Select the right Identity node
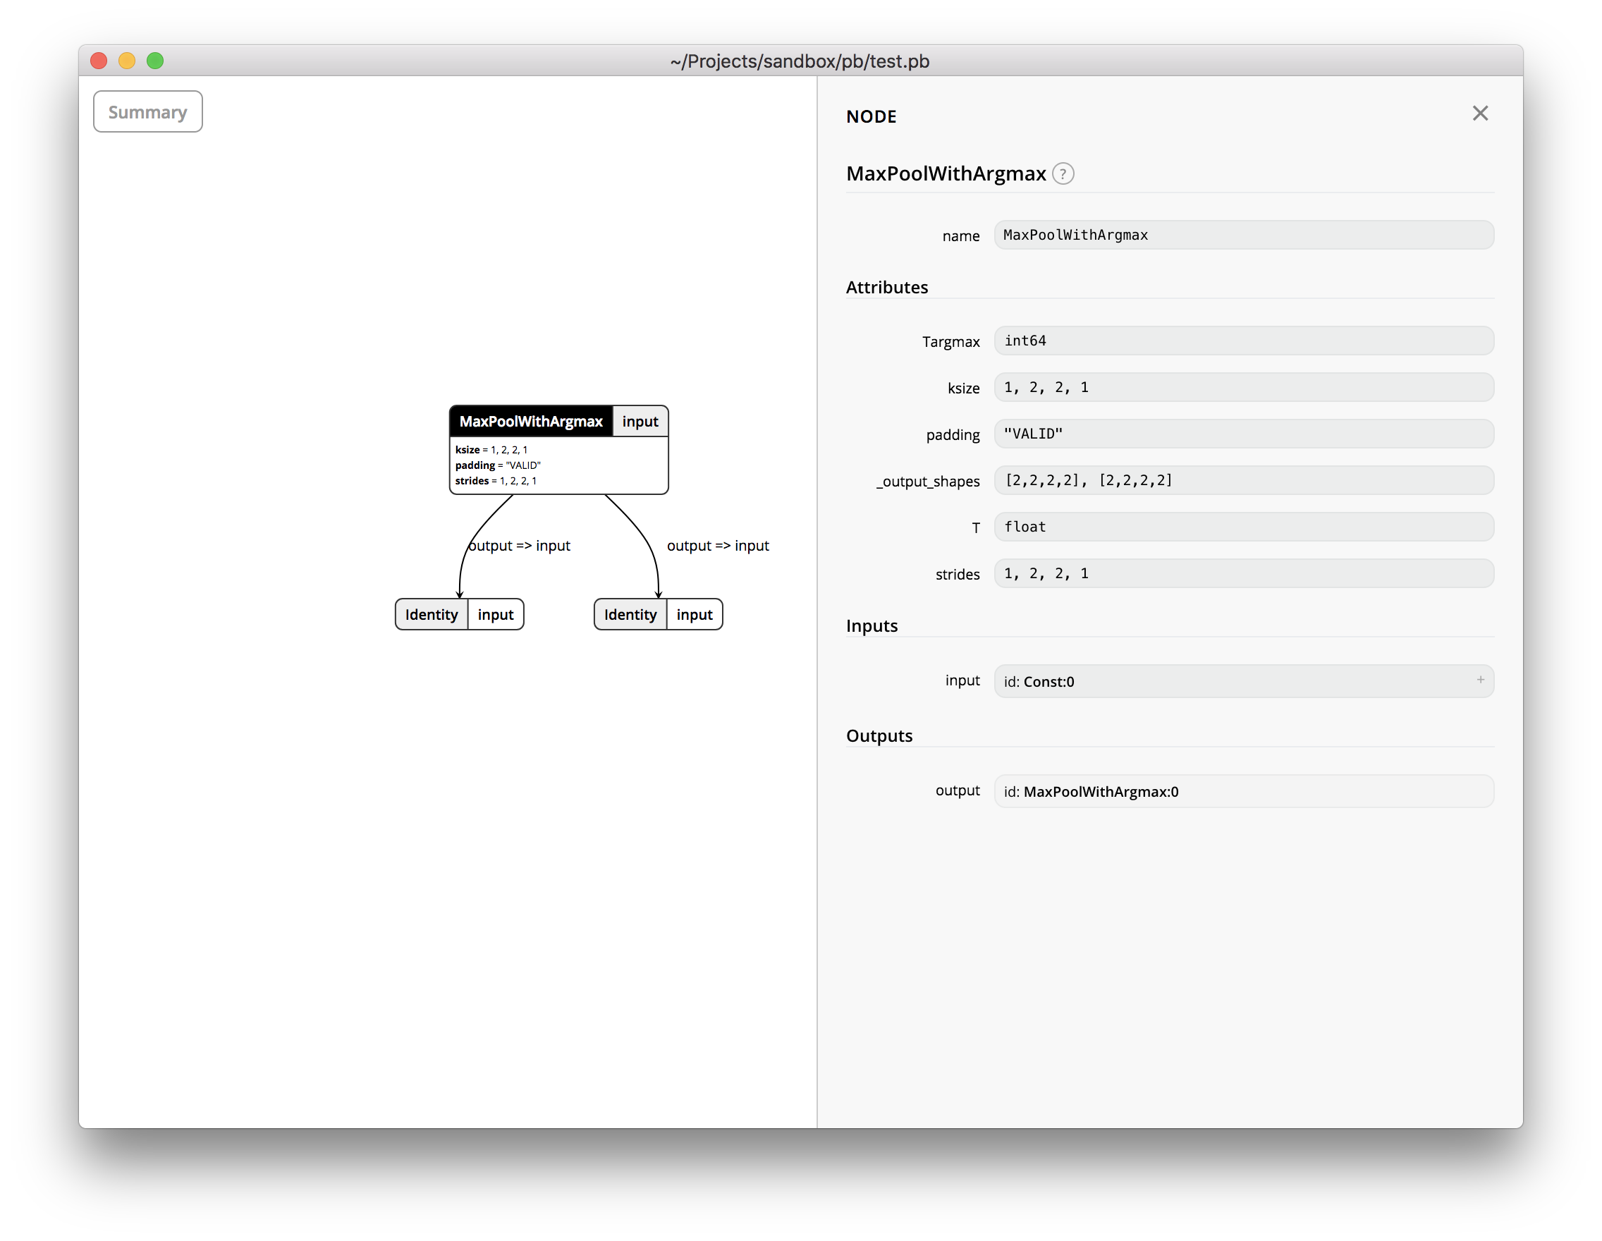1602x1241 pixels. [630, 615]
